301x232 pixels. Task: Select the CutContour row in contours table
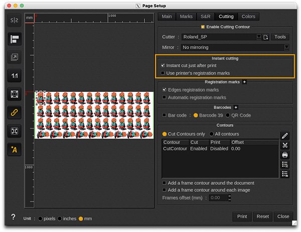(x=220, y=149)
